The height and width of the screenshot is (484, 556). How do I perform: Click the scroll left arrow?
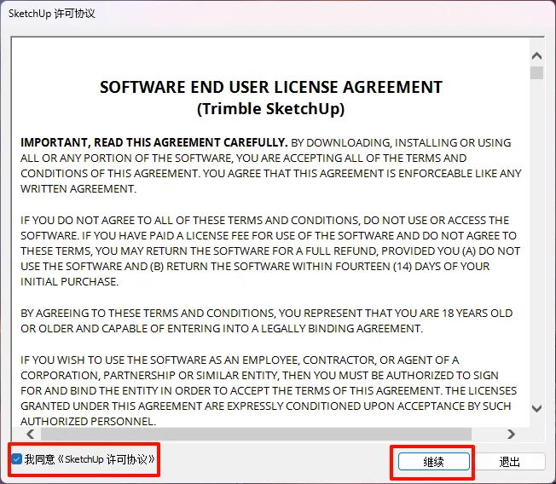[x=31, y=434]
